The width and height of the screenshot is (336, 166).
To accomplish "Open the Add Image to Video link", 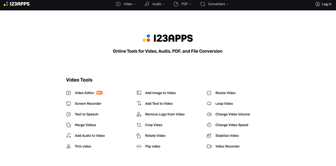I will click(161, 93).
